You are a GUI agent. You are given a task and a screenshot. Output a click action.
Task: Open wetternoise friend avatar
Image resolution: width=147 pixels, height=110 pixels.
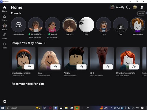pos(138,25)
